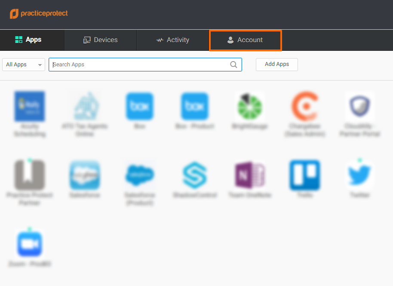Open the Twitter bird app icon

coord(359,175)
